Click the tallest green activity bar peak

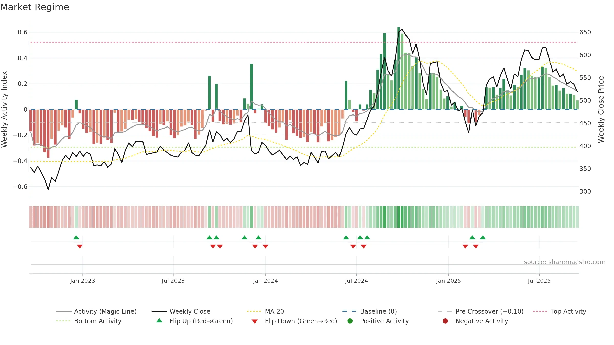399,28
